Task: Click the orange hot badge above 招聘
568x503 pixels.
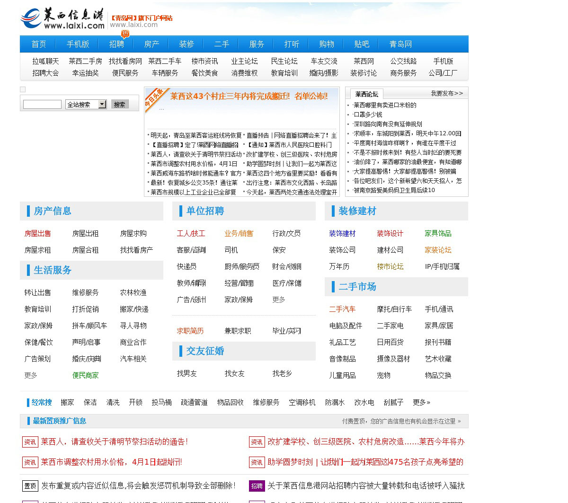Action: point(125,34)
